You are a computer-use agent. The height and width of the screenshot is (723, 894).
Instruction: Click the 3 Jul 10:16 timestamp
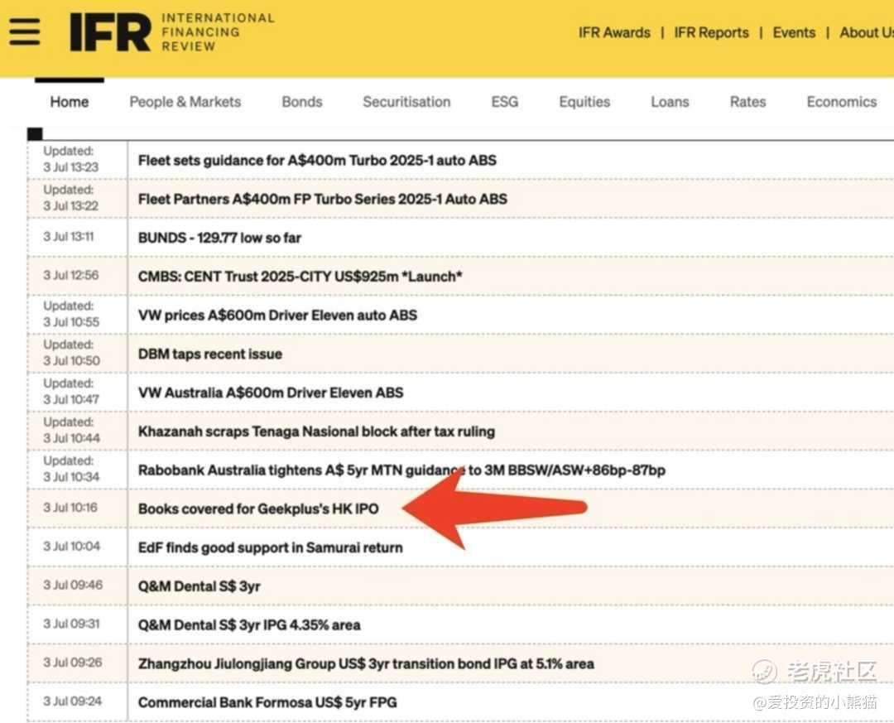70,508
